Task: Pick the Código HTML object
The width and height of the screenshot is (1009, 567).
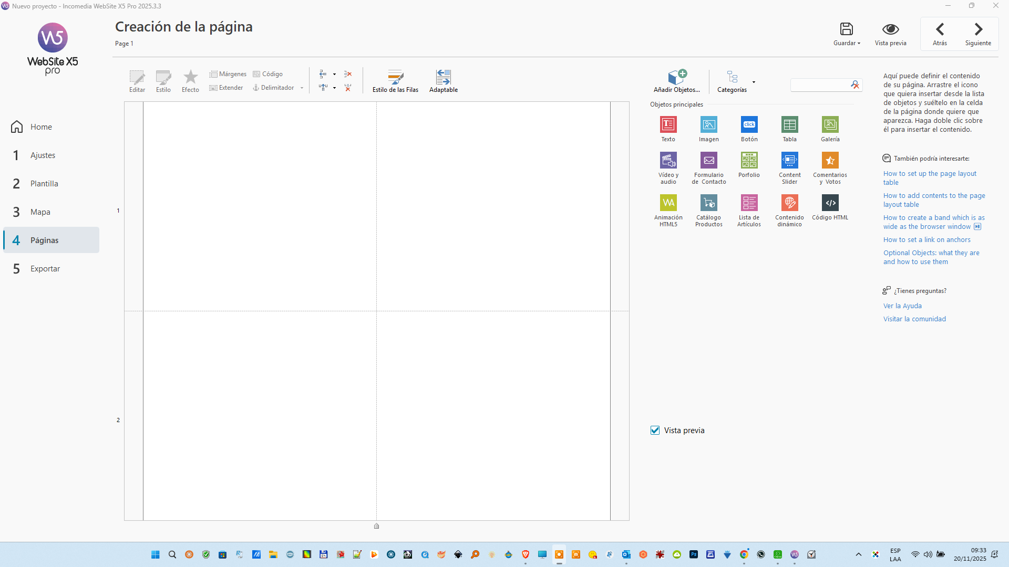Action: [830, 203]
